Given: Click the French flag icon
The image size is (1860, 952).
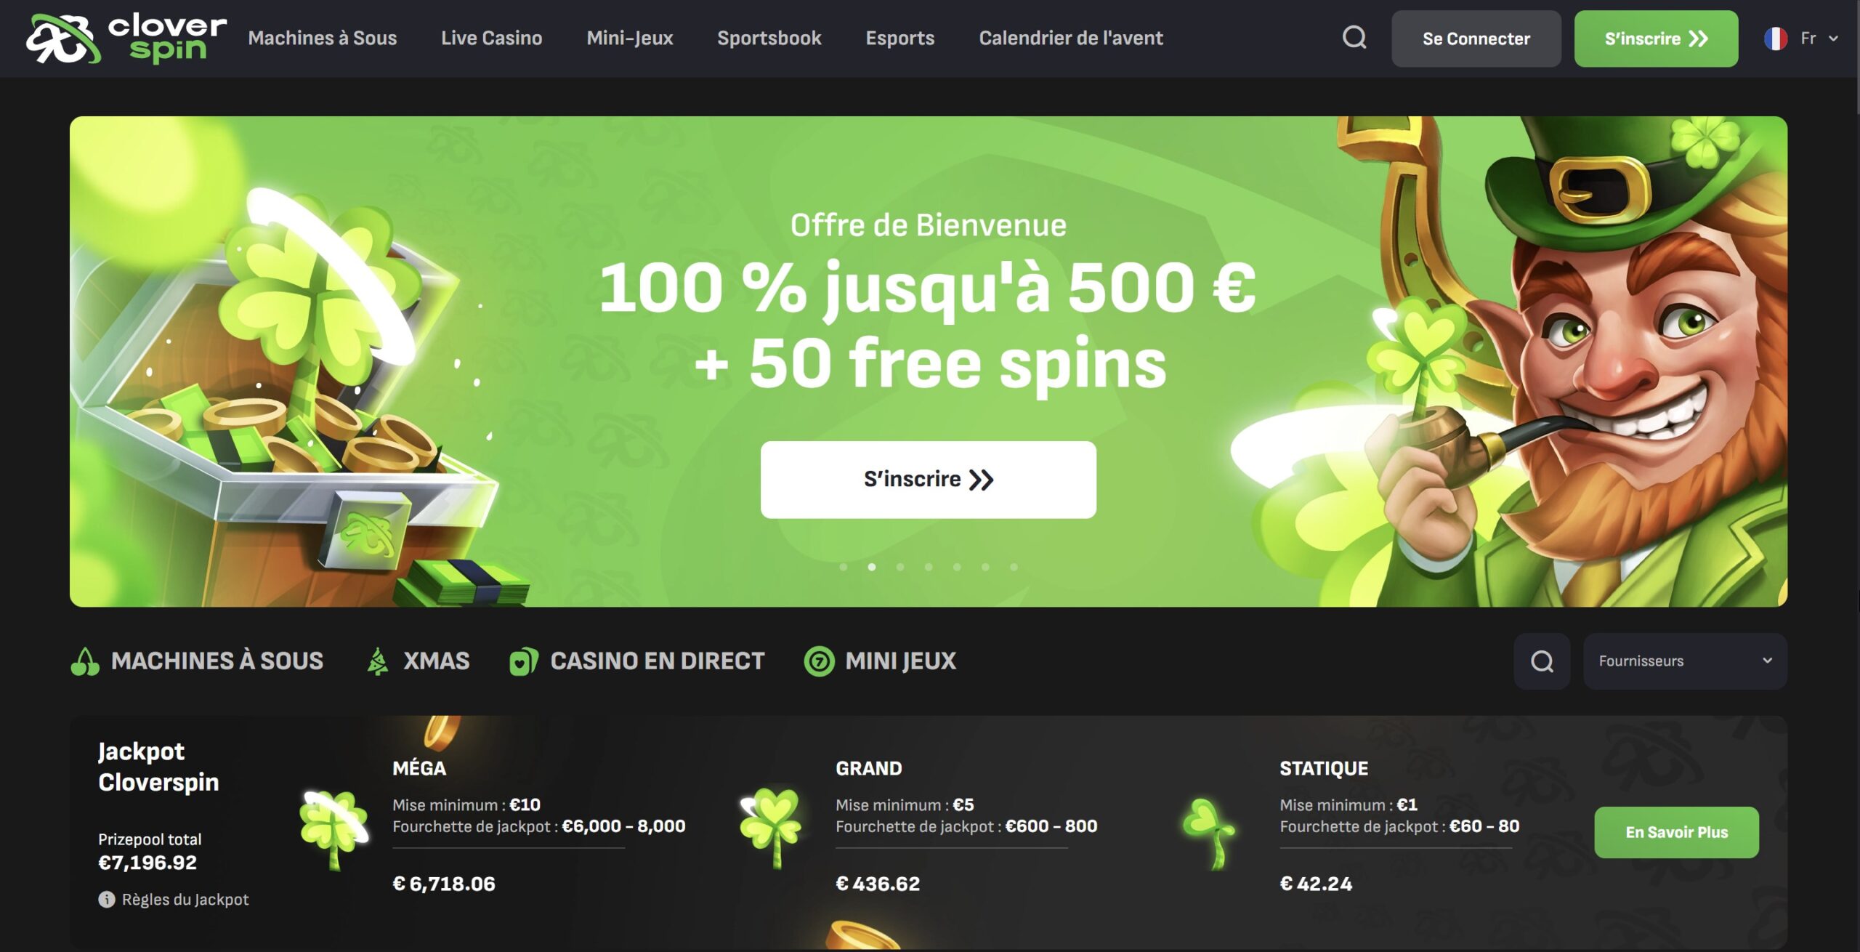Looking at the screenshot, I should click(1776, 39).
